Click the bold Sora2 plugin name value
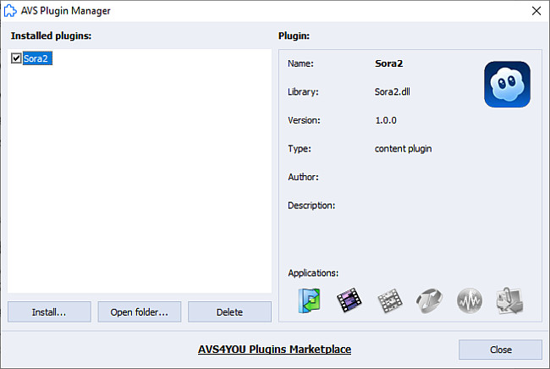 click(388, 63)
